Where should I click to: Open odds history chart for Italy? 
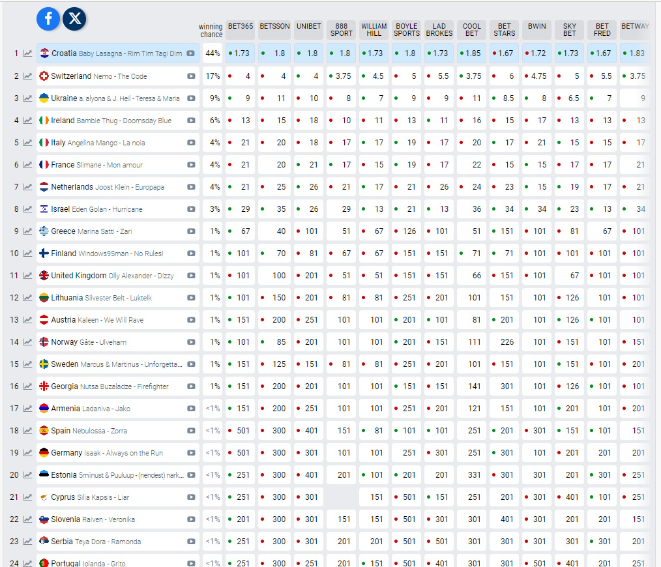[x=27, y=143]
